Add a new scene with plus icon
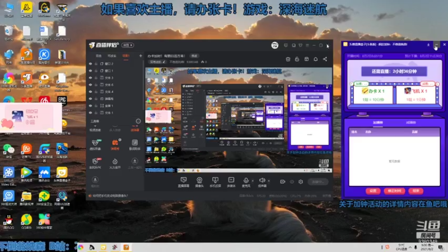This screenshot has width=448, height=252. point(141,55)
